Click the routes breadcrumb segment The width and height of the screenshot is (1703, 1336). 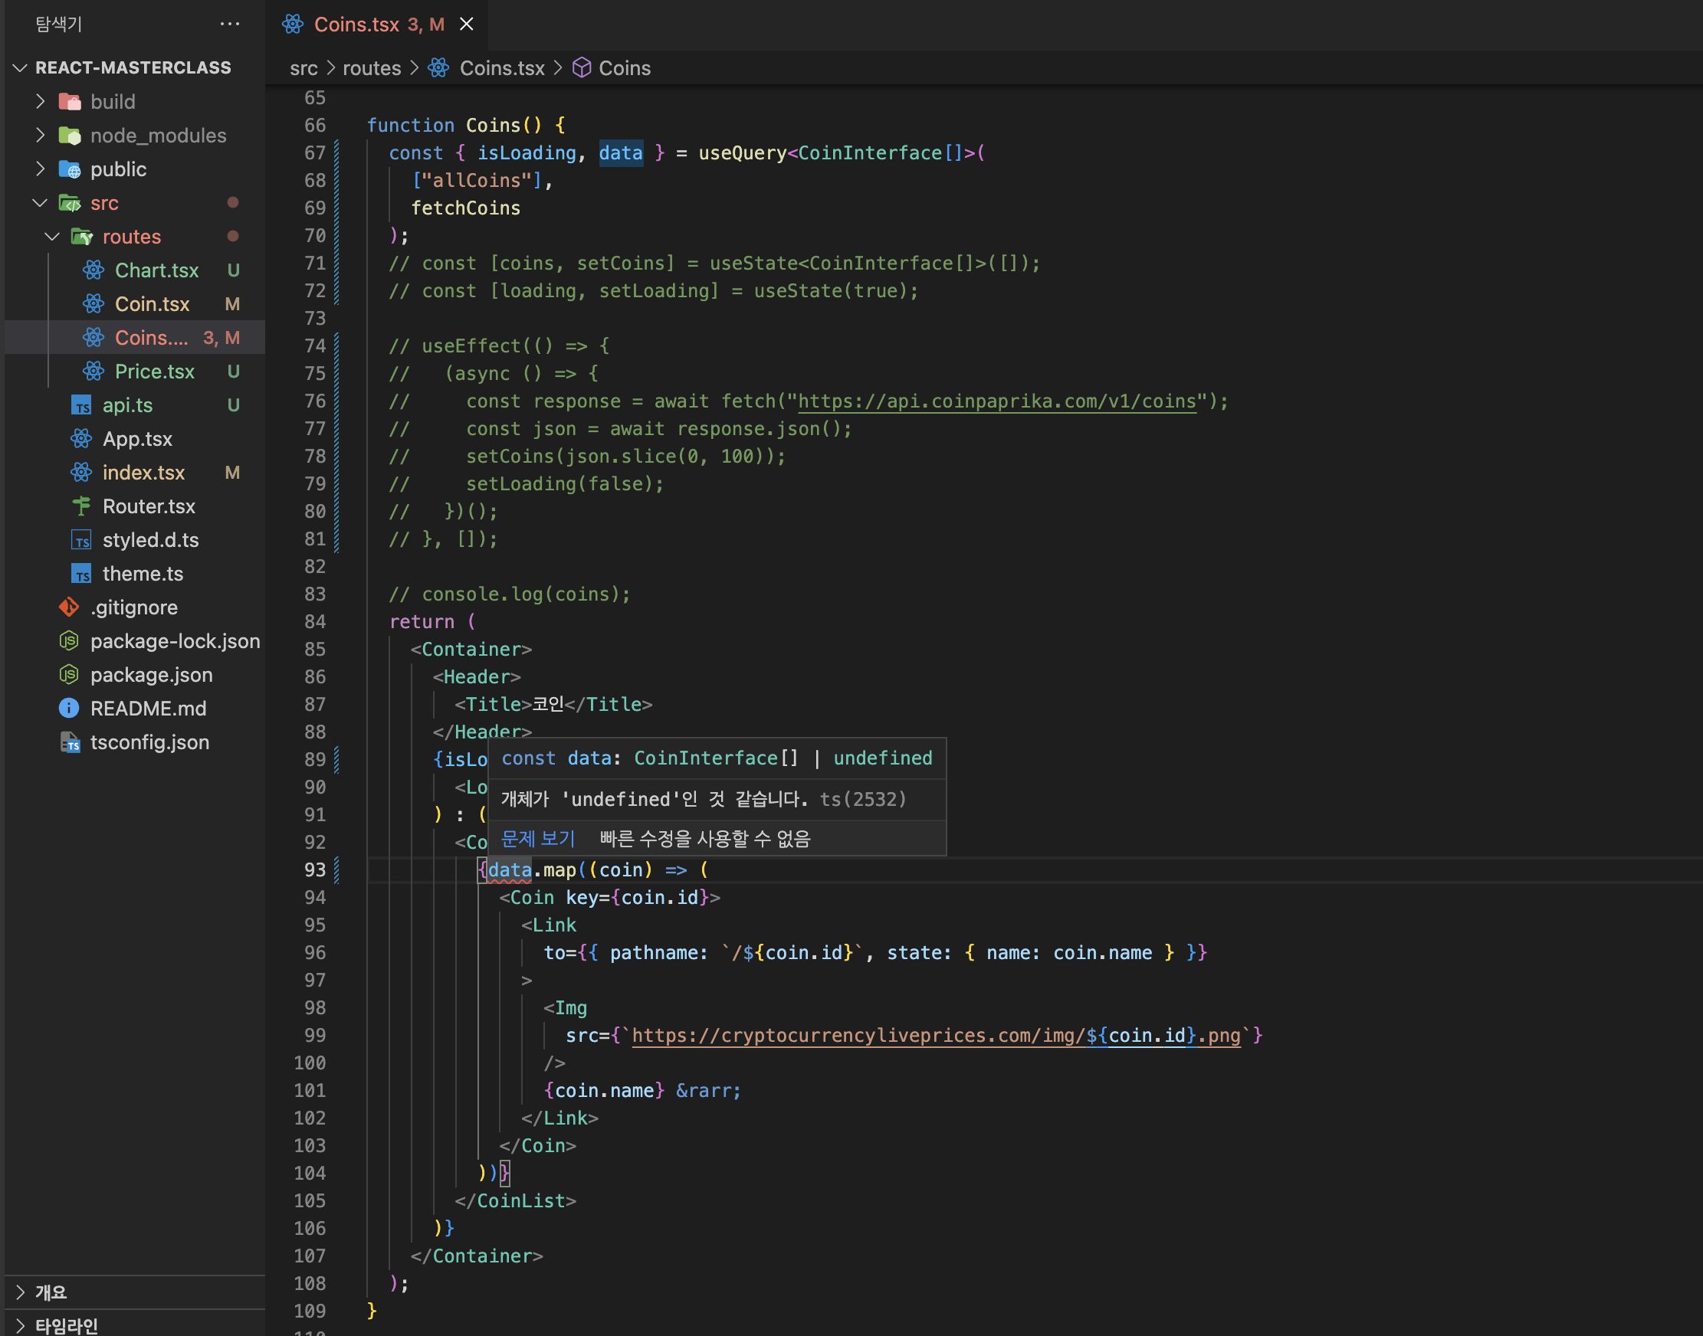(x=371, y=68)
